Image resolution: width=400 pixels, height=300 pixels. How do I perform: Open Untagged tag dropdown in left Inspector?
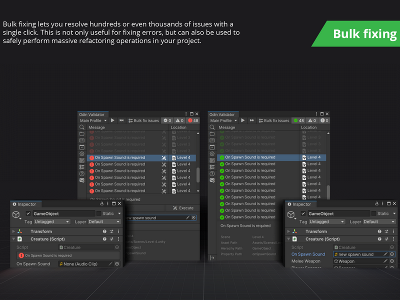(52, 221)
